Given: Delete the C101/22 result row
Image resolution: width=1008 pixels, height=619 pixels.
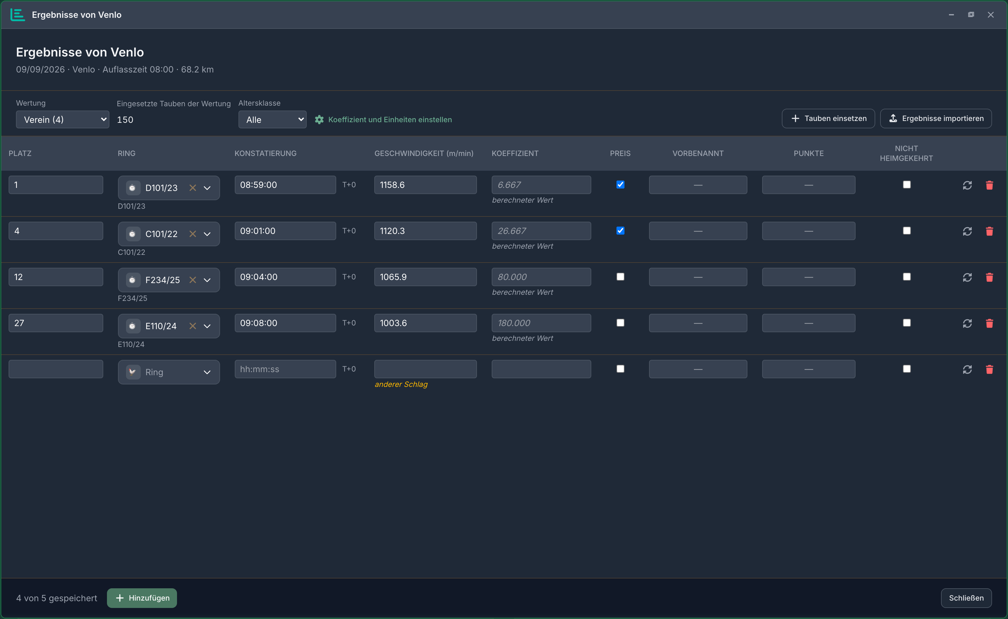Looking at the screenshot, I should pyautogui.click(x=989, y=231).
